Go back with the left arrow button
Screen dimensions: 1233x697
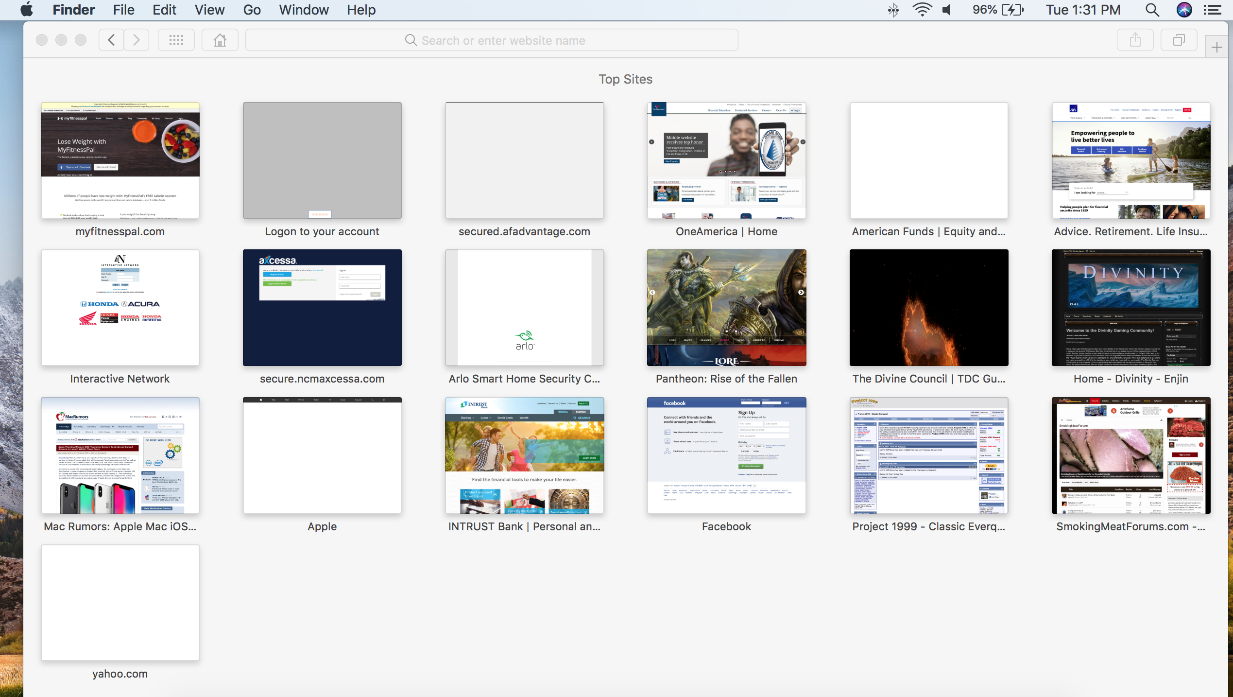[111, 40]
